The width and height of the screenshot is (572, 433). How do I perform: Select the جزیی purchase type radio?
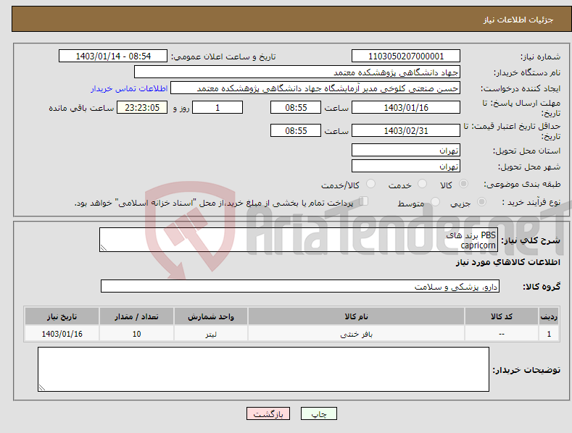[x=481, y=201]
